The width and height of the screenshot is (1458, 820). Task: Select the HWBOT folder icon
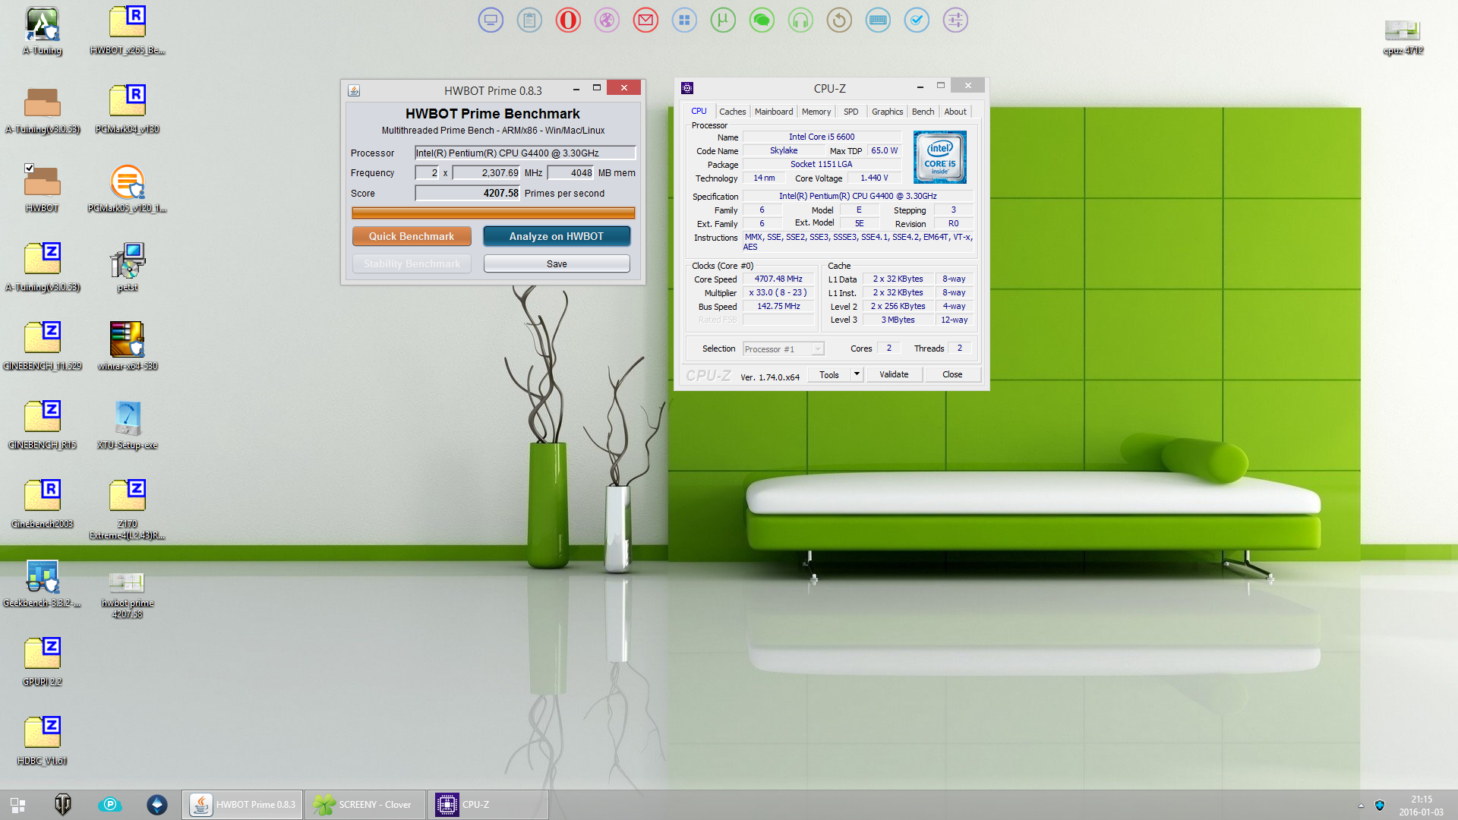click(x=43, y=188)
